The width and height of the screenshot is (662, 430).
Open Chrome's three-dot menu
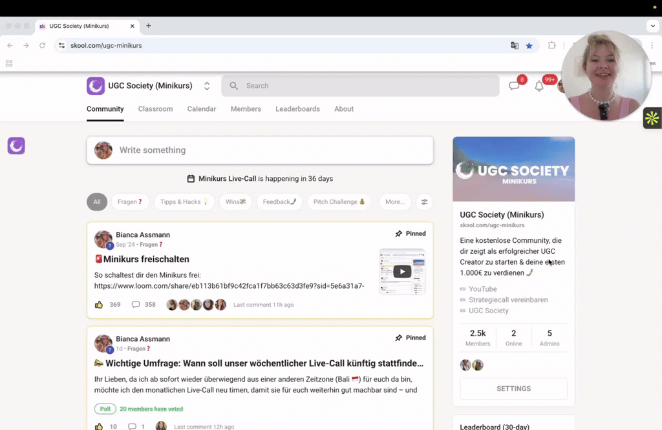(x=652, y=45)
